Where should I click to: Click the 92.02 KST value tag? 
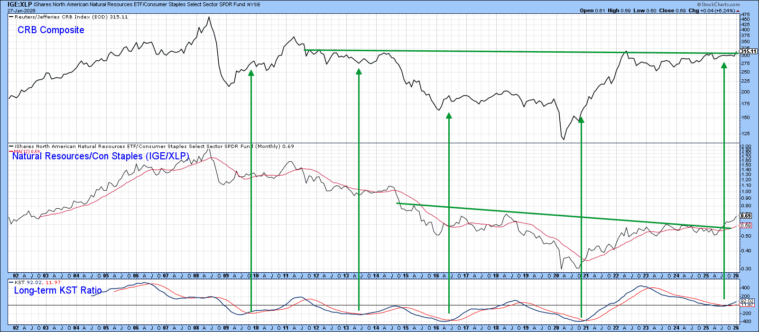(747, 301)
